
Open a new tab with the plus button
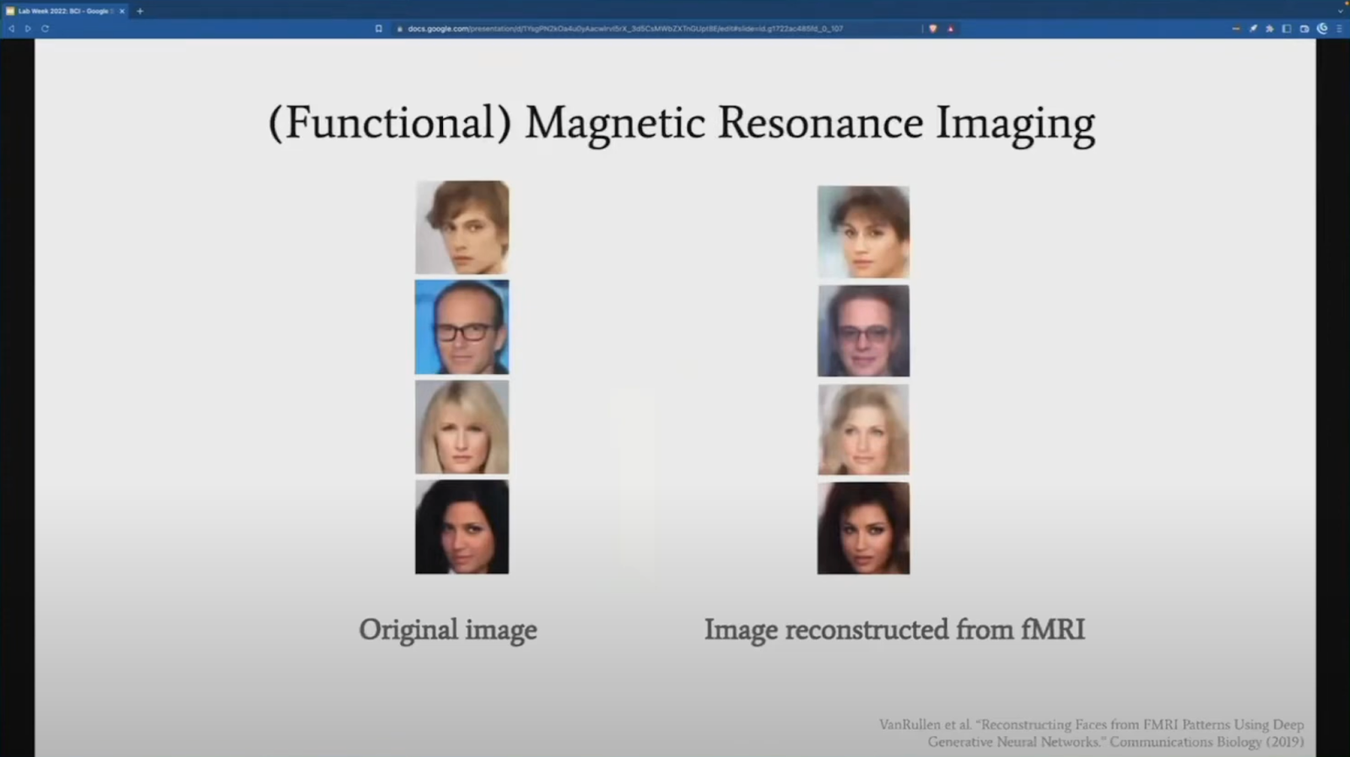[x=140, y=11]
